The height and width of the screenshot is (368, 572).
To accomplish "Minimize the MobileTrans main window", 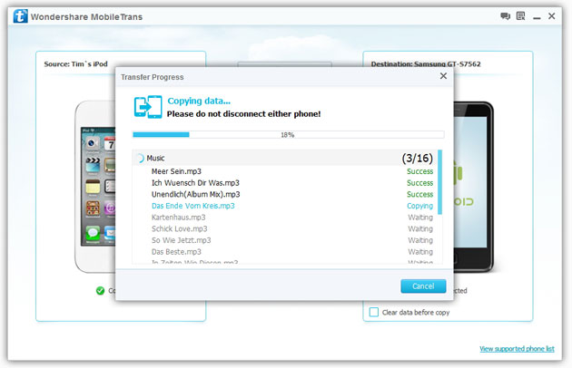I will coord(537,18).
